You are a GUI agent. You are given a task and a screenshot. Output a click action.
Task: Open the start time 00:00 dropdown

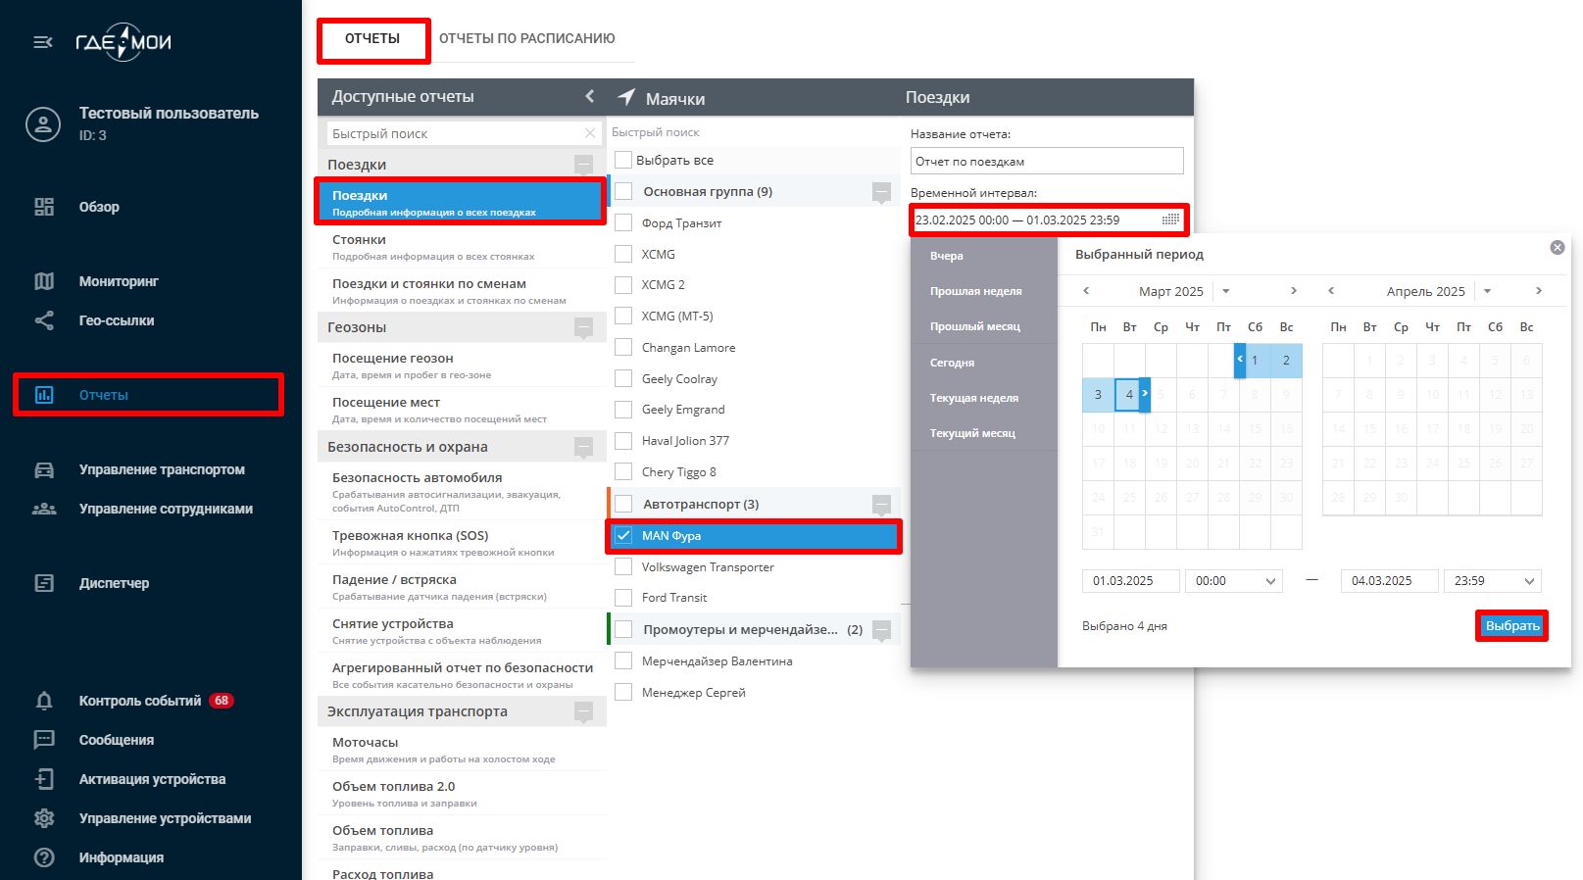(x=1234, y=581)
